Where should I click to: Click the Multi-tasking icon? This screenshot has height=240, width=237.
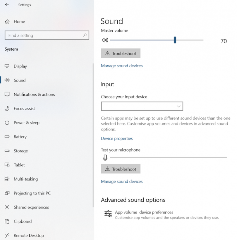8,179
